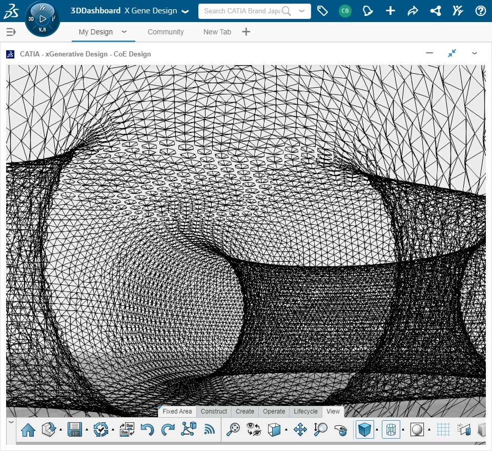
Task: Select the rotate hand tool
Action: tap(341, 430)
